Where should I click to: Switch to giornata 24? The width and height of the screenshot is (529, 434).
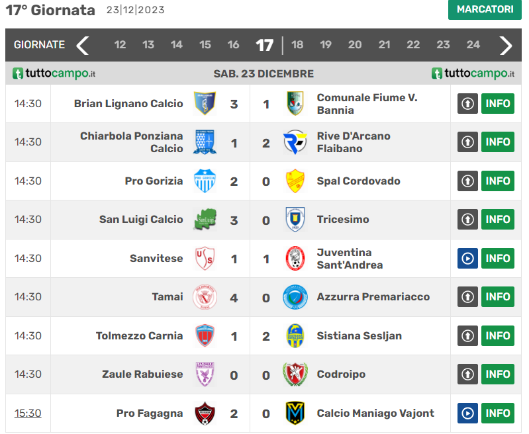tap(473, 44)
